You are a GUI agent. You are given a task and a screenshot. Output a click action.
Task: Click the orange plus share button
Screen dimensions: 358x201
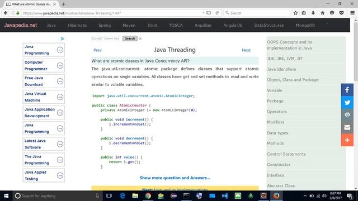pos(347,140)
